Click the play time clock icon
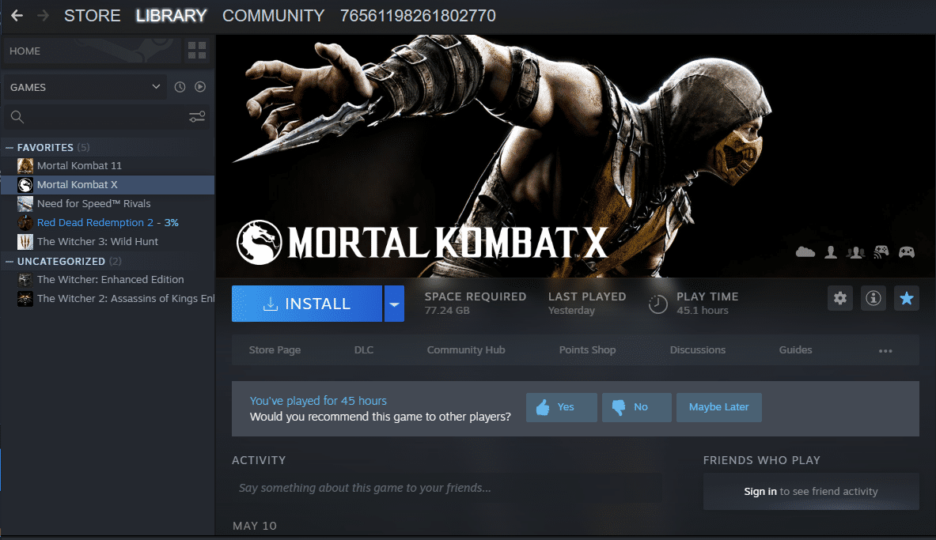This screenshot has height=540, width=936. click(657, 304)
